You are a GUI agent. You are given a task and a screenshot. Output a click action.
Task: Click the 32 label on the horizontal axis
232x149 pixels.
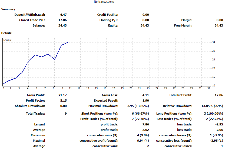click(x=209, y=88)
